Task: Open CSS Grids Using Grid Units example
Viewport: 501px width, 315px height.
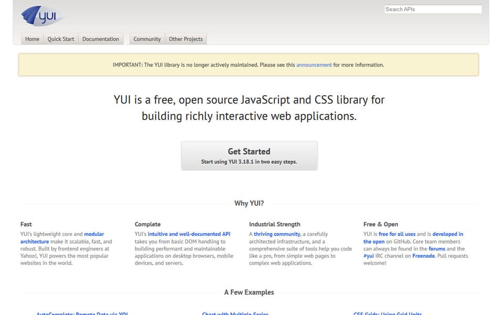Action: (388, 313)
